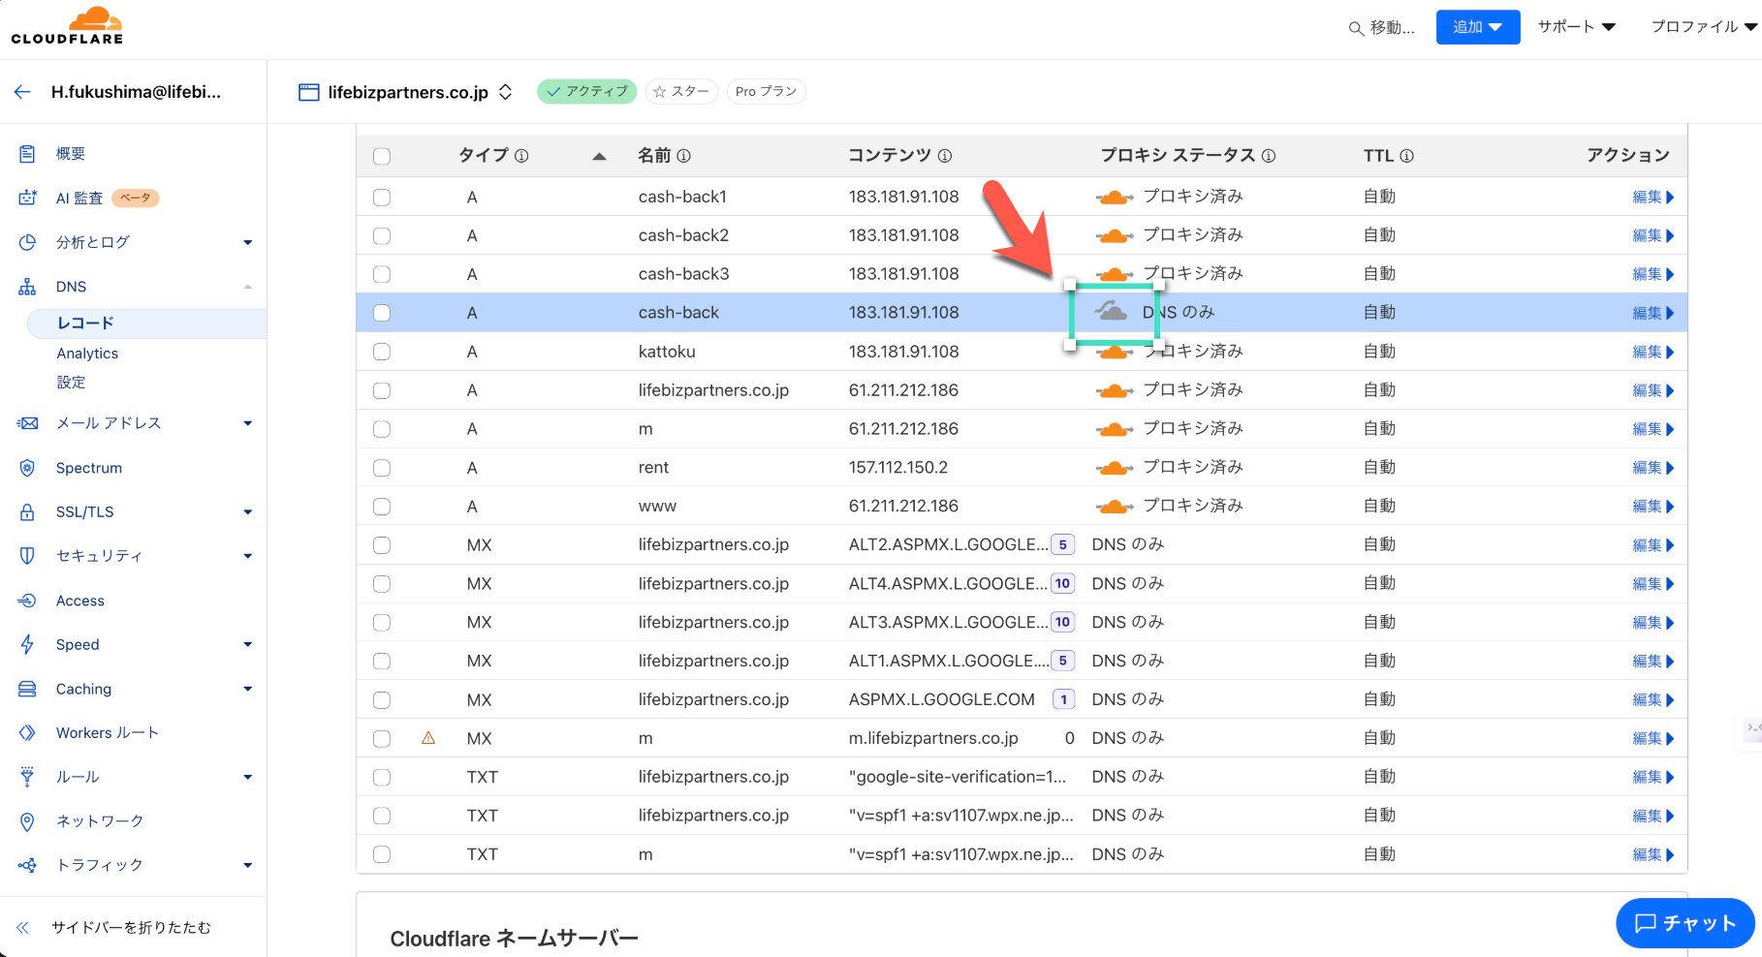Screen dimensions: 1762x957
Task: Click the AI 監査 sidebar icon
Action: pyautogui.click(x=27, y=198)
